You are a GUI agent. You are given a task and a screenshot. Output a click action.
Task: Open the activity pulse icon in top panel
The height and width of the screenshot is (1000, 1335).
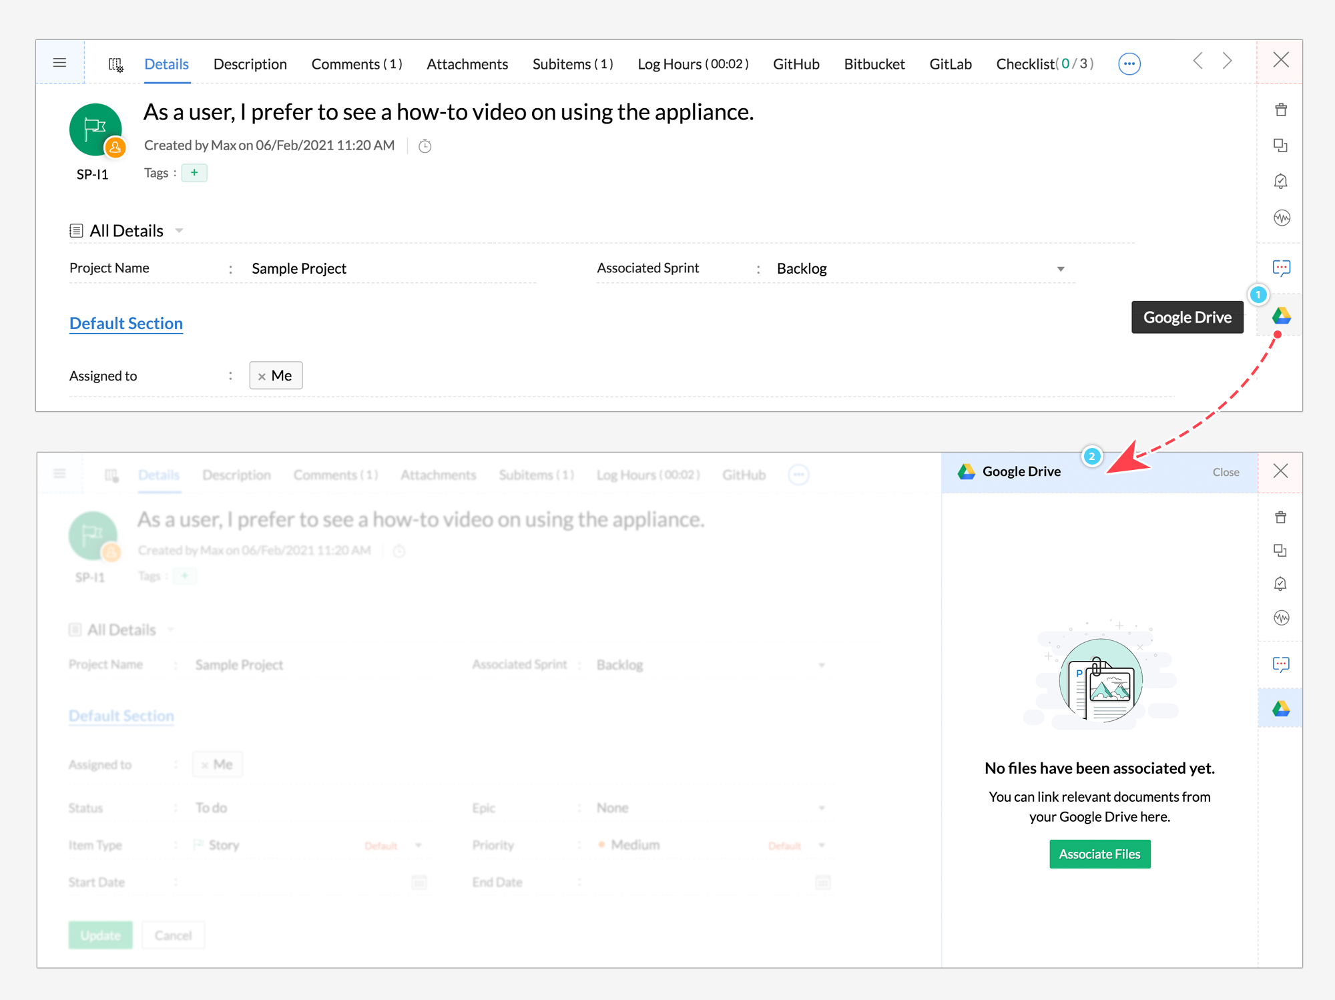(1281, 218)
